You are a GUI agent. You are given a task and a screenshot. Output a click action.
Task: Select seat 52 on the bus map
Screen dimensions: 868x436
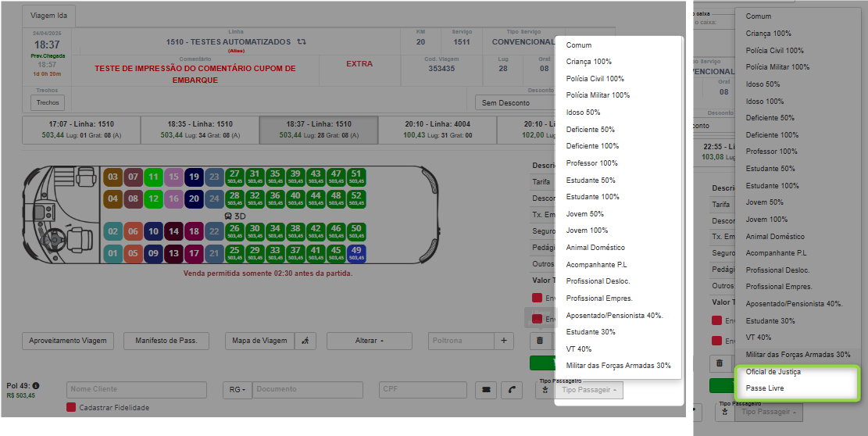[x=356, y=198]
